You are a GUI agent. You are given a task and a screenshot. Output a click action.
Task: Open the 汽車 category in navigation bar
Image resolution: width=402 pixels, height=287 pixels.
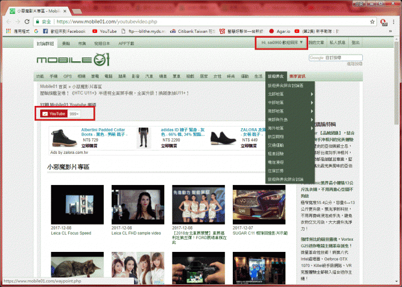[149, 76]
